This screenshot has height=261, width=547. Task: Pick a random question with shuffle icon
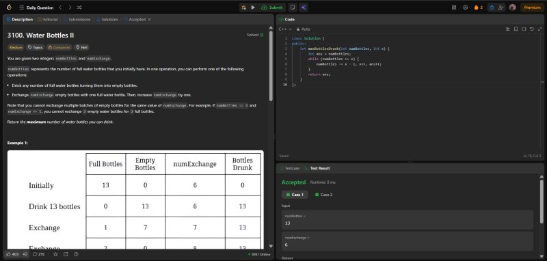79,8
